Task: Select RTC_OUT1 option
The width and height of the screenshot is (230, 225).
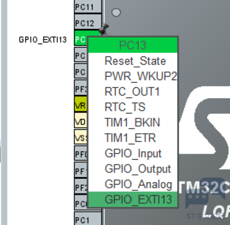Action: tap(133, 91)
